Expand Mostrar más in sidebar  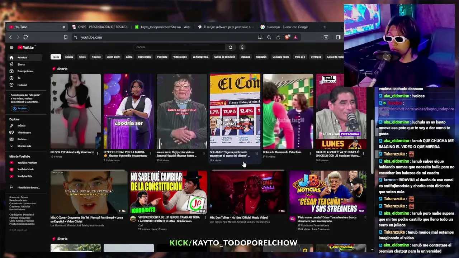(25, 146)
